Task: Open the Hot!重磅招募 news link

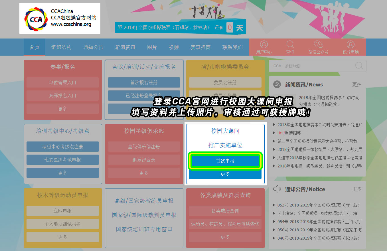Action: pos(292,133)
